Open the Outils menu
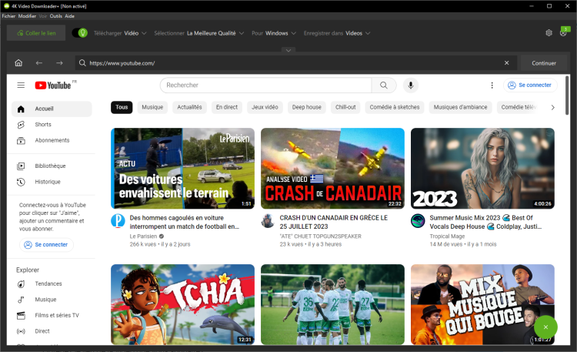Viewport: 577px width, 352px height. 56,16
